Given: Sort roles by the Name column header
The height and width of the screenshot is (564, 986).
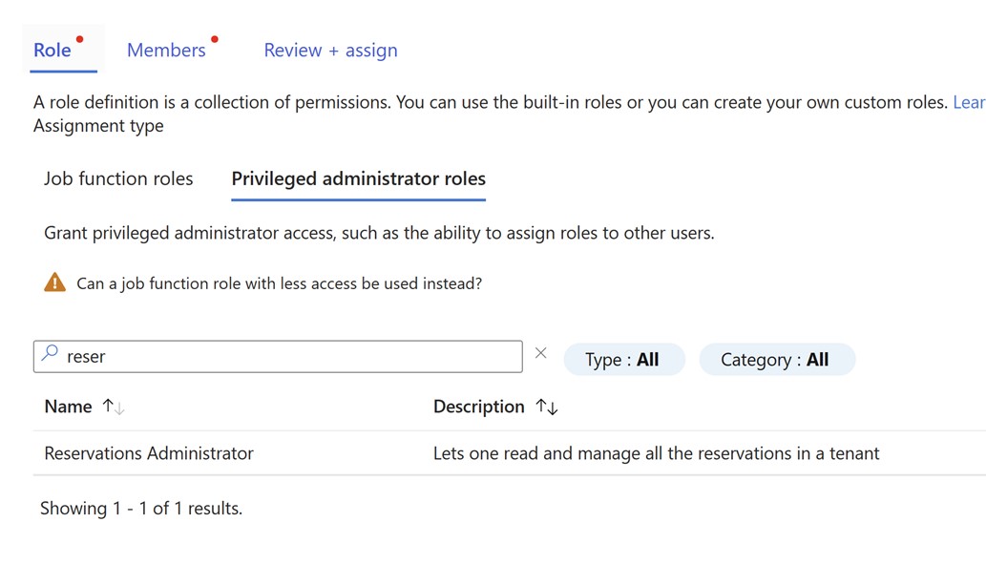Looking at the screenshot, I should (x=68, y=407).
